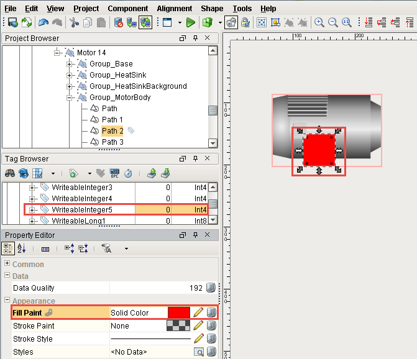The height and width of the screenshot is (359, 417).
Task: Expand the Common property category
Action: 7,265
